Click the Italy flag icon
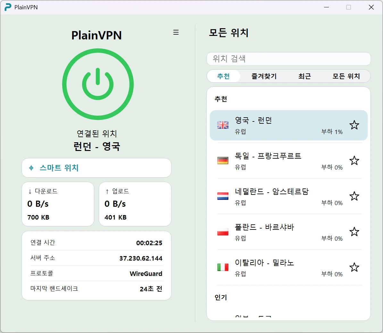 [223, 267]
